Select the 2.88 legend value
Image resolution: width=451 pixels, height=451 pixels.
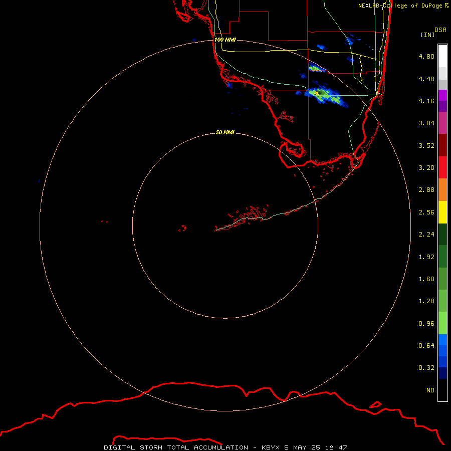click(426, 190)
